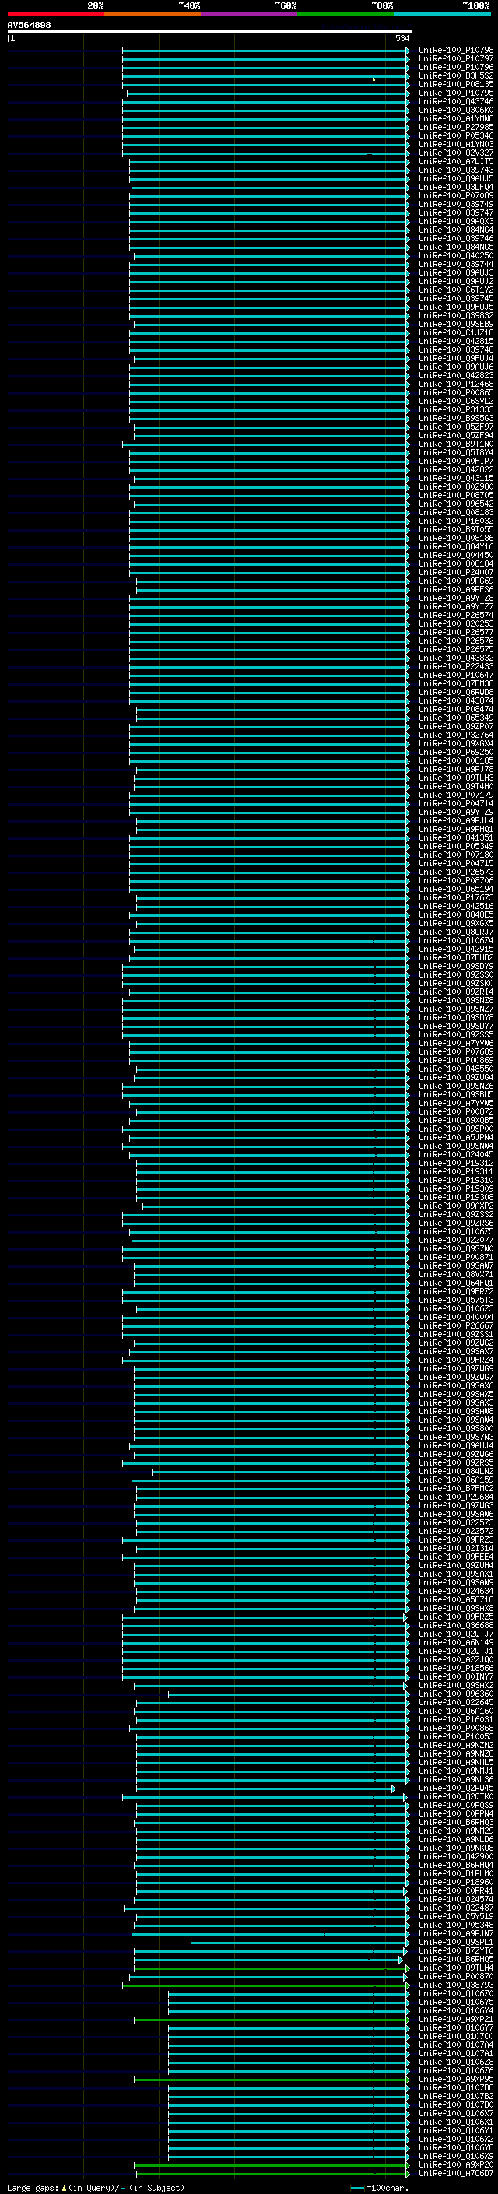Select label UniRef100_P27985
Image resolution: width=498 pixels, height=2194 pixels.
coord(456,127)
